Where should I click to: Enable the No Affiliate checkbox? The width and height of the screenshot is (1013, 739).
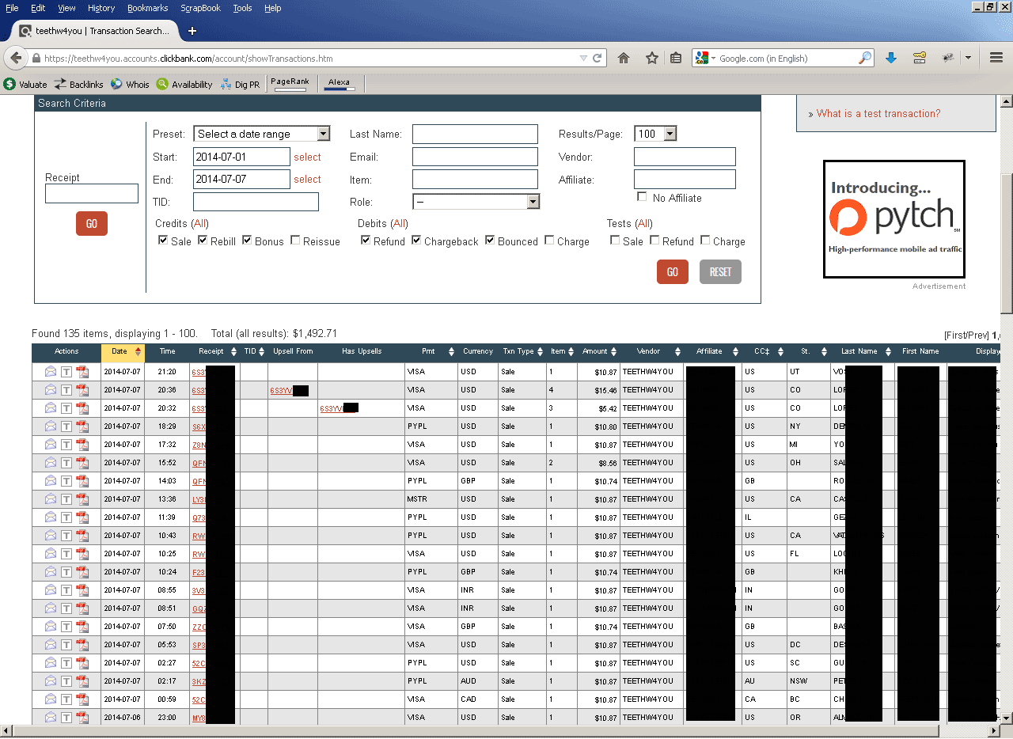[643, 197]
